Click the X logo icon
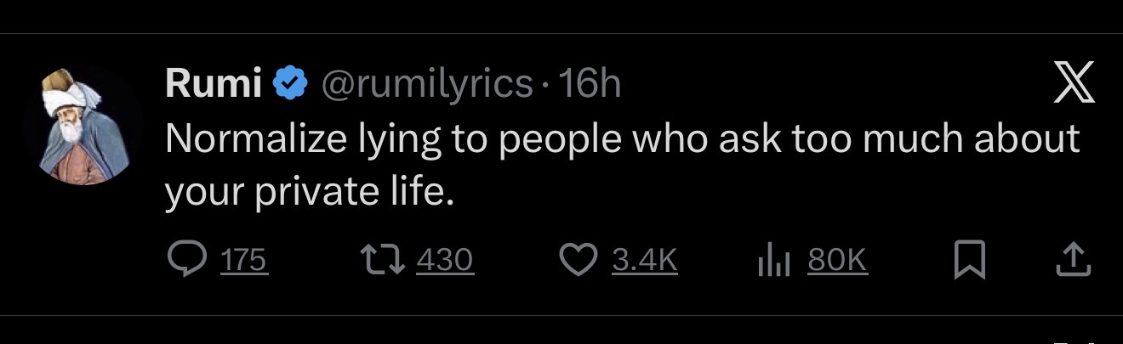 [x=1074, y=86]
